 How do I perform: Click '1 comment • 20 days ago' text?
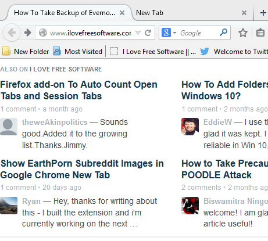(41, 188)
